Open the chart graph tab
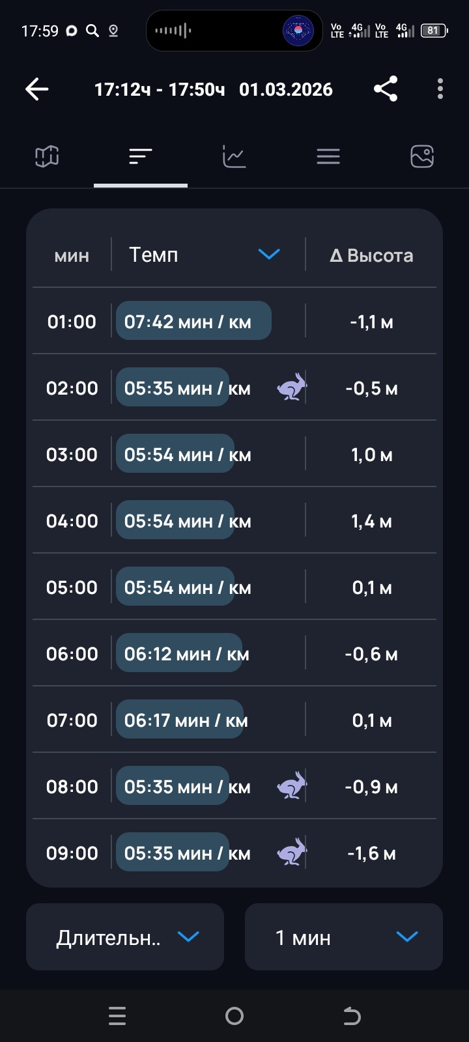Image resolution: width=469 pixels, height=1042 pixels. [234, 156]
